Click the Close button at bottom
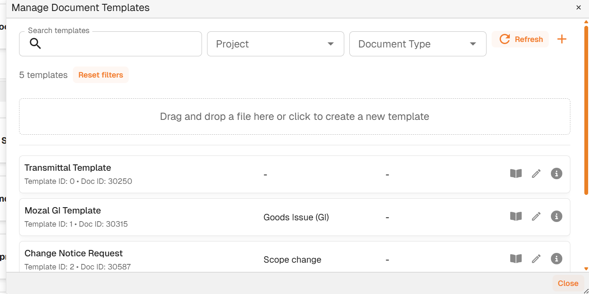Screen dimensions: 589x294 click(x=568, y=283)
